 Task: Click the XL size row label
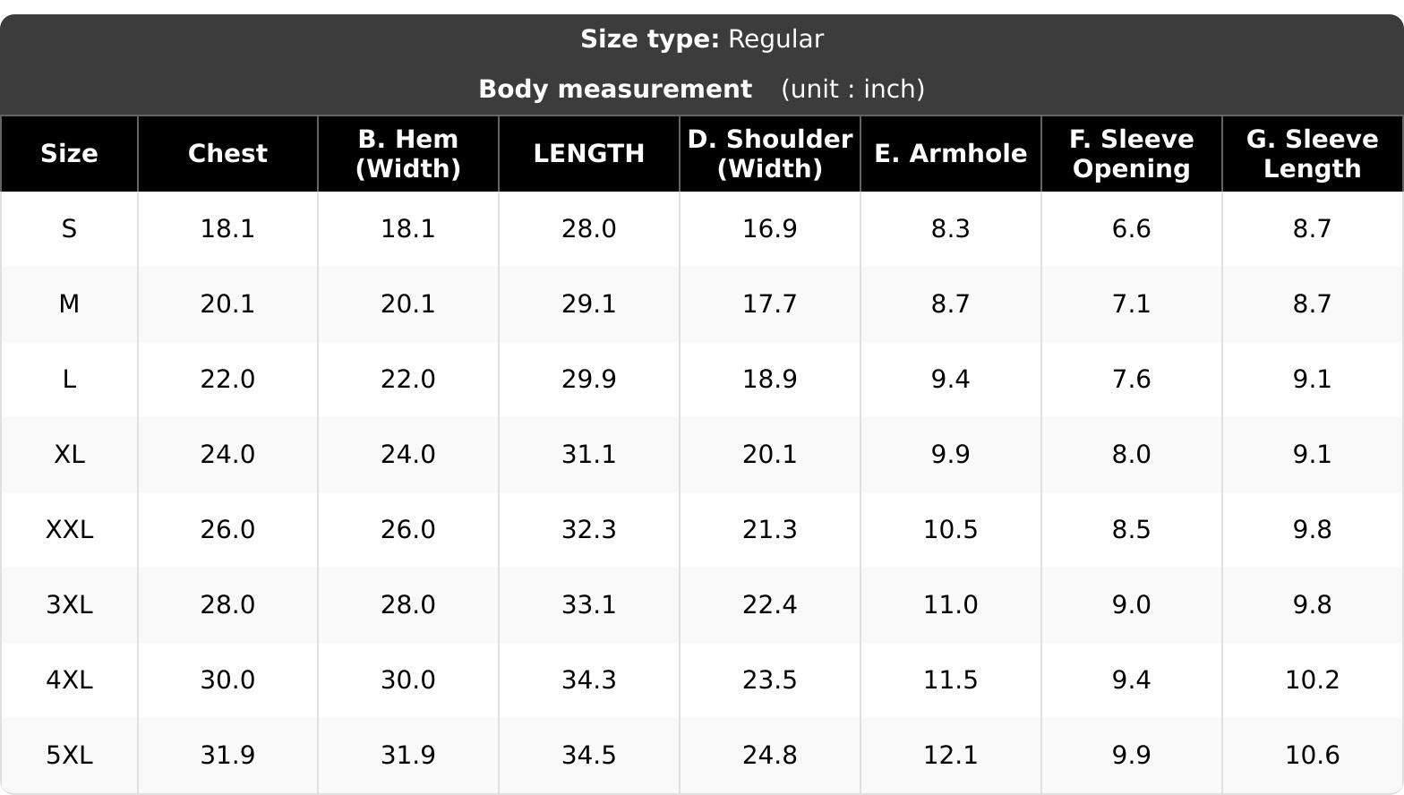pyautogui.click(x=69, y=455)
